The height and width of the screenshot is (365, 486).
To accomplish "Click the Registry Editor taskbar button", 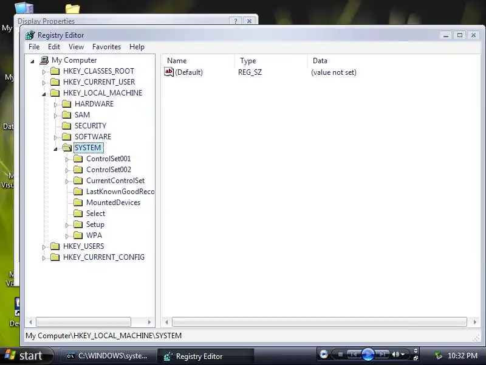I will (x=206, y=356).
